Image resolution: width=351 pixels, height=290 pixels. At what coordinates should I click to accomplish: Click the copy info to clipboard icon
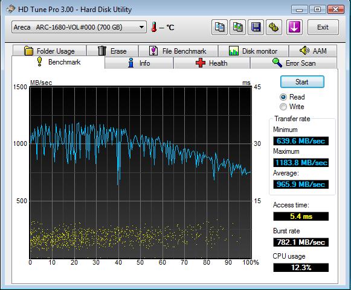[x=219, y=27]
